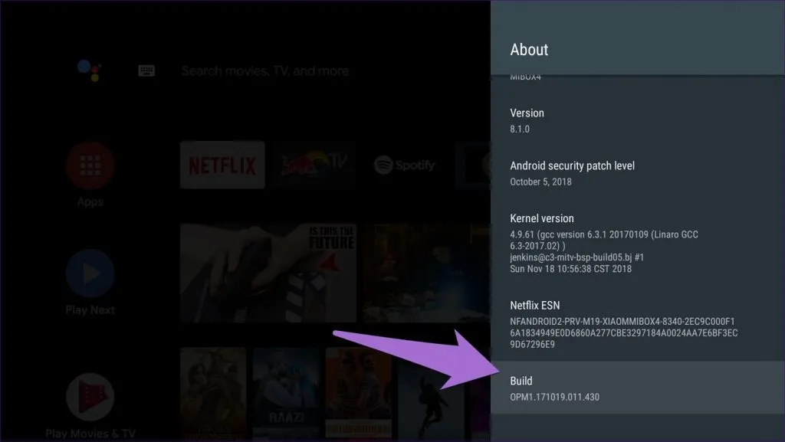Select the Netflix ESN entry

pyautogui.click(x=636, y=325)
